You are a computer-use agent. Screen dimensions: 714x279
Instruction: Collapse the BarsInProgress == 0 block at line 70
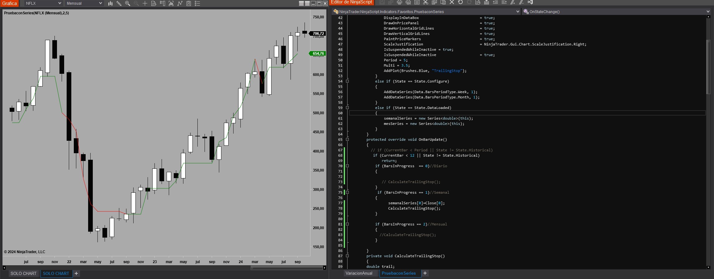click(x=347, y=166)
